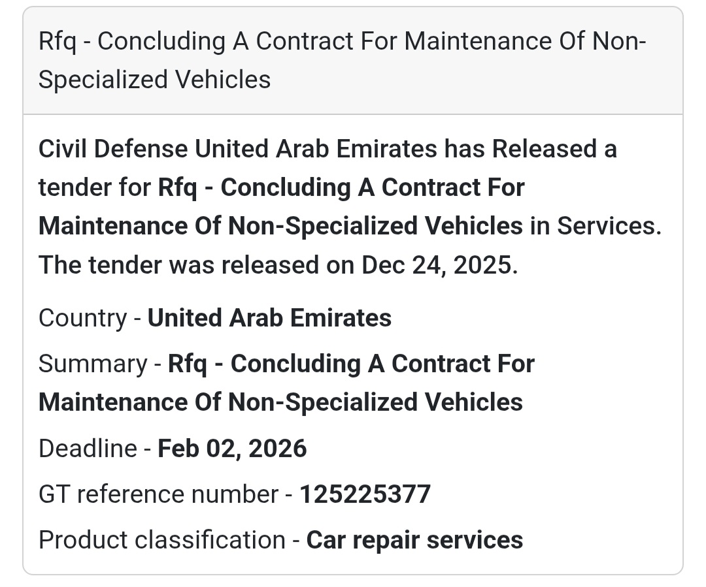
Task: Click the 'Summary' label
Action: (x=92, y=364)
